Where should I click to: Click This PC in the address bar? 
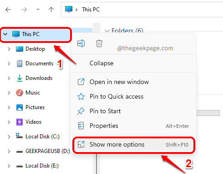(x=91, y=10)
